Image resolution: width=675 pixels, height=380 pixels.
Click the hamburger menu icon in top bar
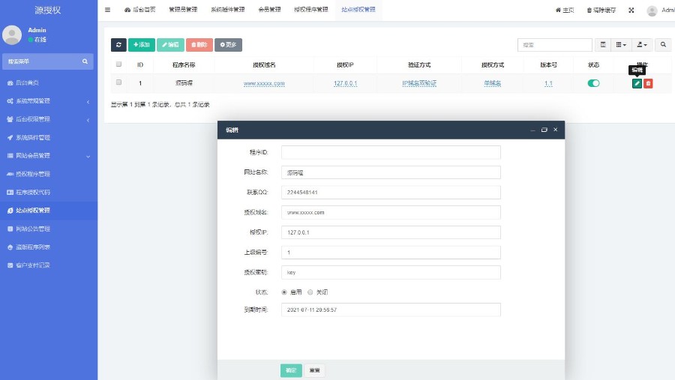pyautogui.click(x=107, y=10)
